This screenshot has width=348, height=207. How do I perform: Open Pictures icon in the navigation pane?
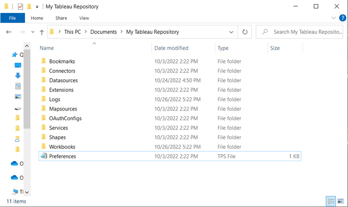(18, 97)
